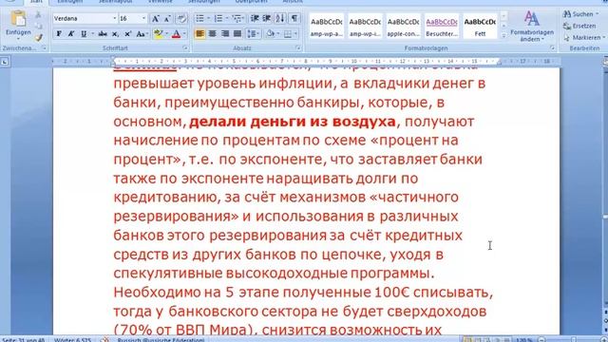Toggle bold formatting F button

[59, 34]
